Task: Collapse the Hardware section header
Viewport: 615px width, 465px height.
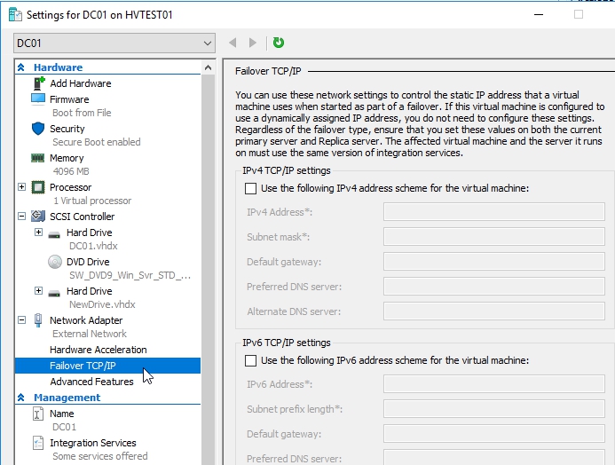Action: coord(21,67)
